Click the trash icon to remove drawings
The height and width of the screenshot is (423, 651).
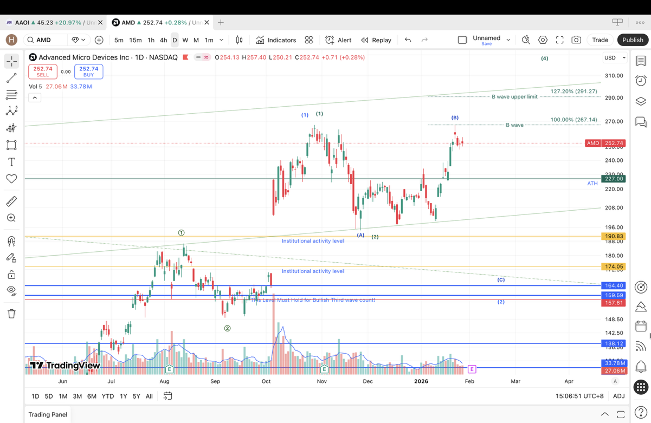pos(11,314)
